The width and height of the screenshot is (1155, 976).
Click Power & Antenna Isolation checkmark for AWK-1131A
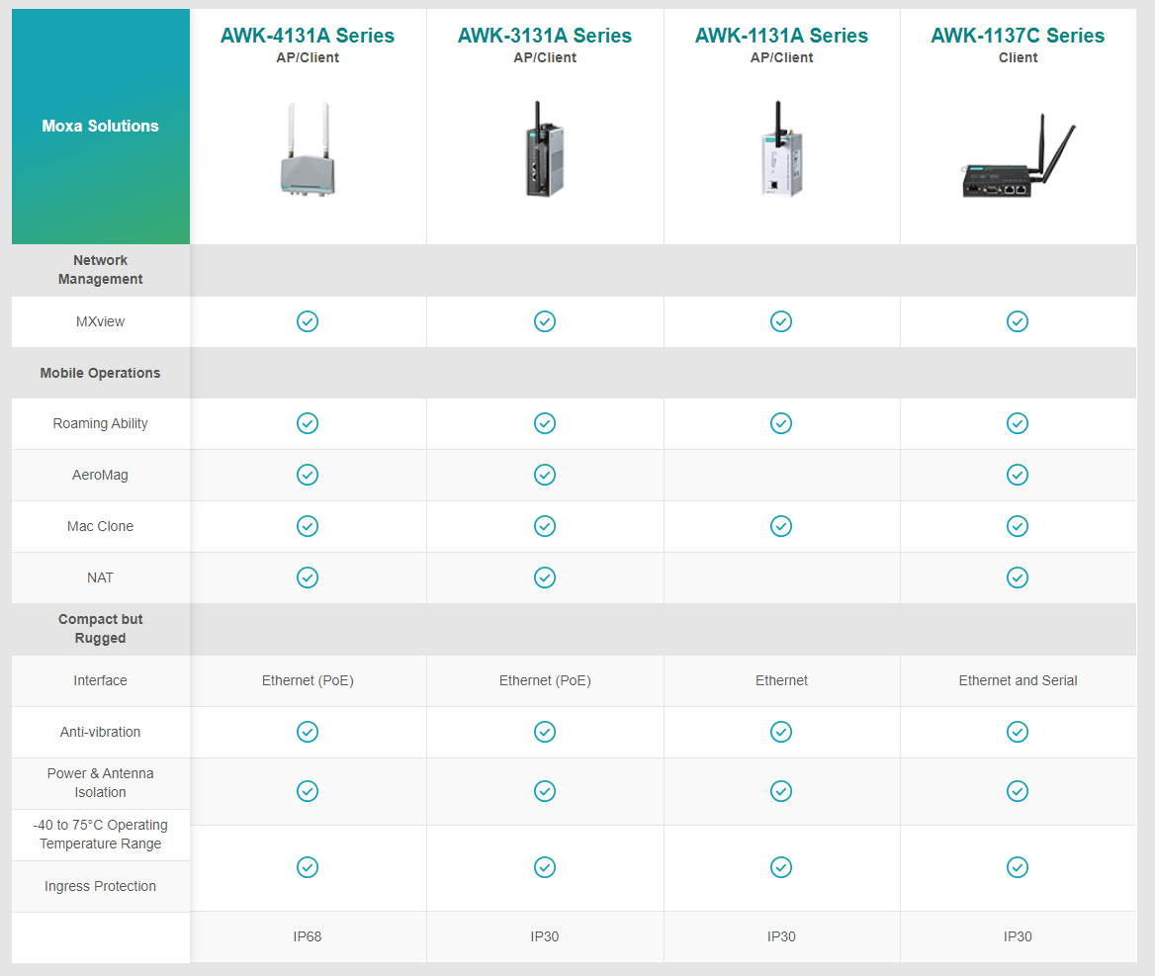(x=781, y=792)
